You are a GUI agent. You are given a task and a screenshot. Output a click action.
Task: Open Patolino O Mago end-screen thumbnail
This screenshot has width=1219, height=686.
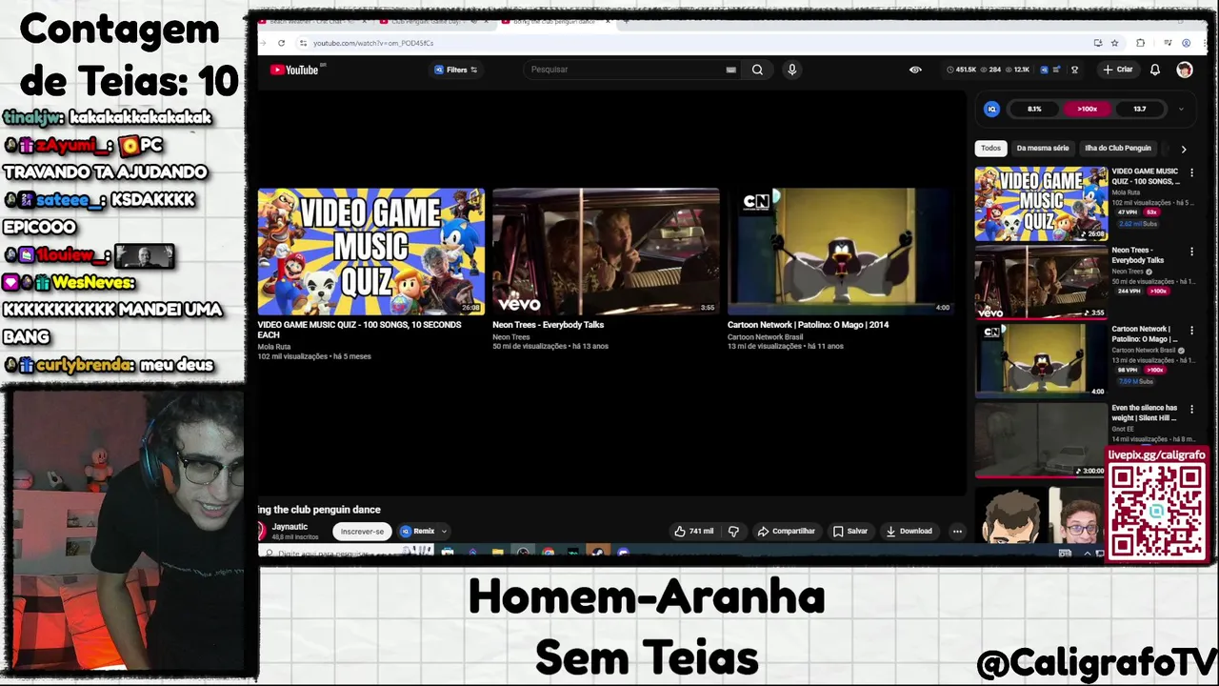click(x=840, y=252)
